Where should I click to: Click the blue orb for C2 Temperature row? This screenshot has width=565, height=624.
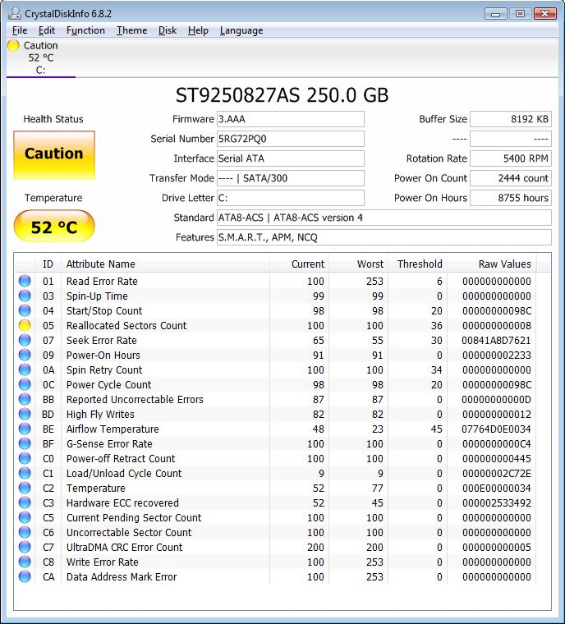coord(25,488)
